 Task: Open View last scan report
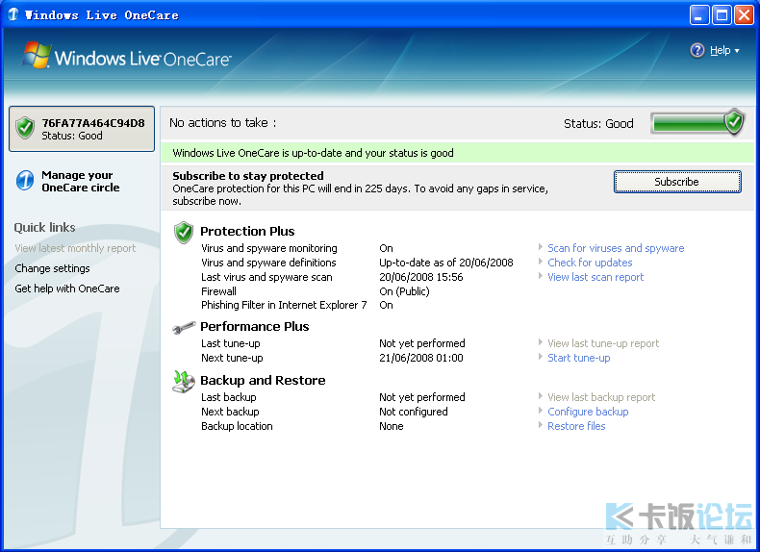point(595,277)
